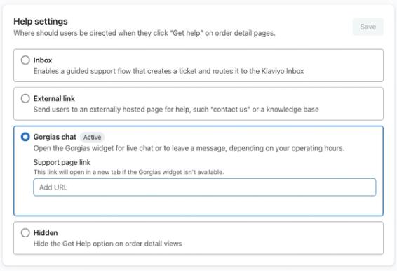Click the Gorgias chat option title
This screenshot has width=397, height=271.
55,137
